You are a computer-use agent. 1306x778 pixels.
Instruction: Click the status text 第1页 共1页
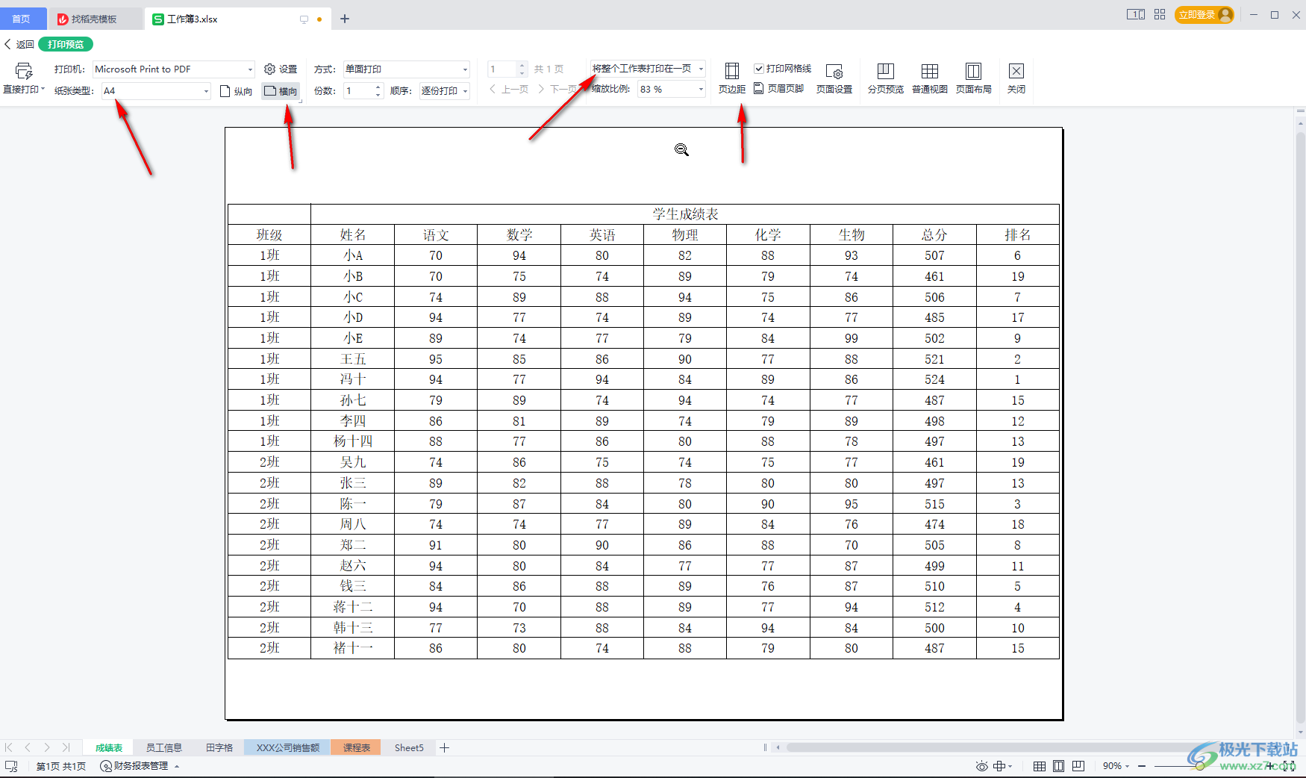pos(61,766)
